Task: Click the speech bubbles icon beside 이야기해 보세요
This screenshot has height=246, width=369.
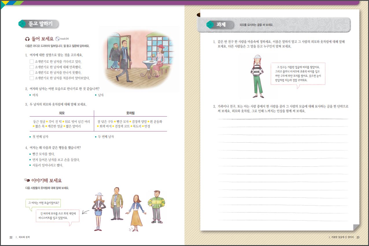Action: 27,181
